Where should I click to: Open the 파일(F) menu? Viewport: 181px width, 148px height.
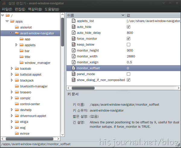pos(7,9)
